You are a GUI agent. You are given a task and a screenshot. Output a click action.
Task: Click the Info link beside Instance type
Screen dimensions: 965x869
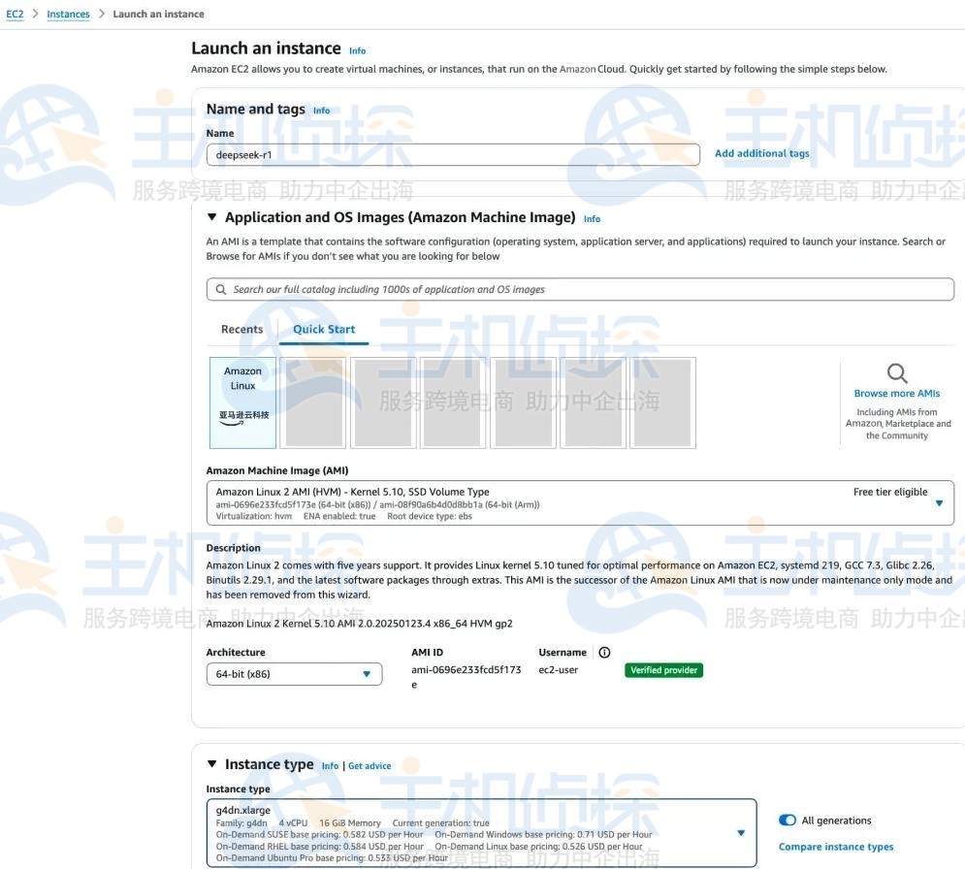[330, 765]
